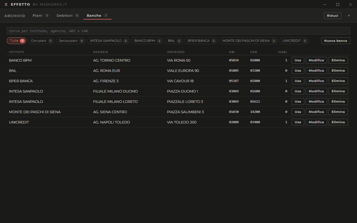357x223 pixels.
Task: Use the BPER BANCA bank
Action: coord(298,81)
